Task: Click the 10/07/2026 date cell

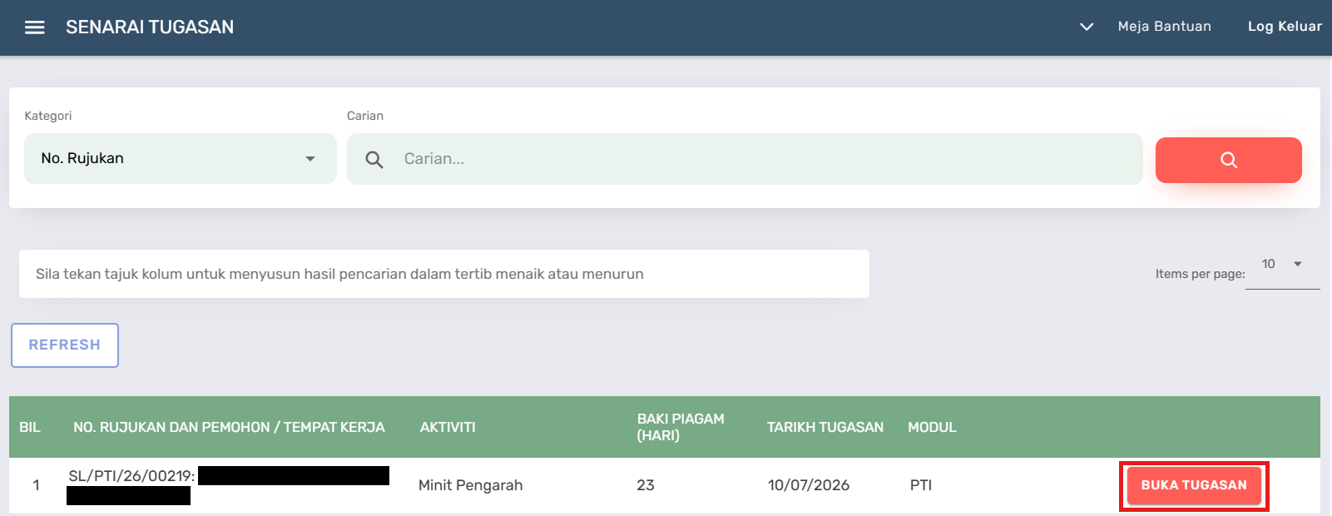Action: pyautogui.click(x=809, y=485)
